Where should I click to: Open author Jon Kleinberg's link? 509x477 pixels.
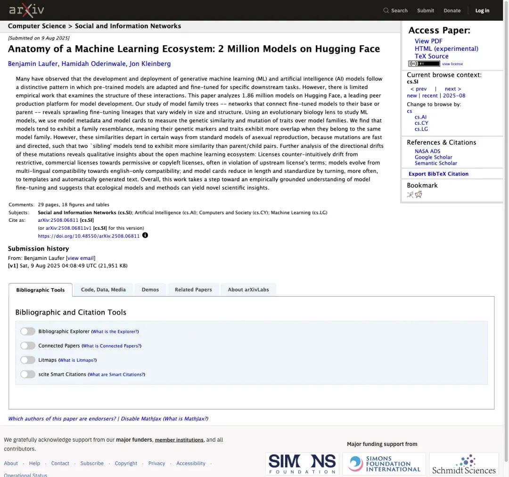pyautogui.click(x=150, y=64)
